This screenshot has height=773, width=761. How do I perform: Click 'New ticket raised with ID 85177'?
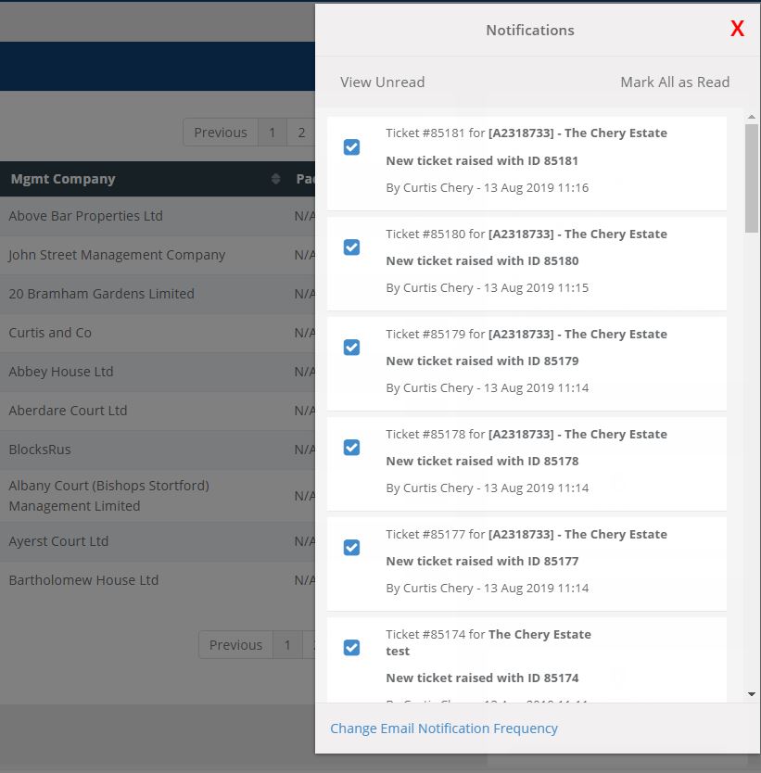click(x=482, y=561)
